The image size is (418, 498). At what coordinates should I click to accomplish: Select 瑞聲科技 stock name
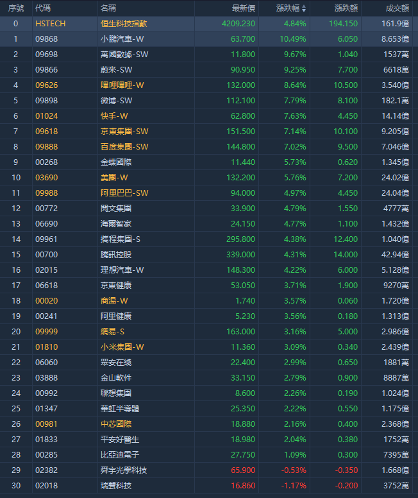[116, 486]
